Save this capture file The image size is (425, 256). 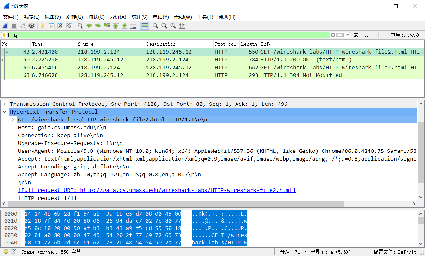click(51, 26)
